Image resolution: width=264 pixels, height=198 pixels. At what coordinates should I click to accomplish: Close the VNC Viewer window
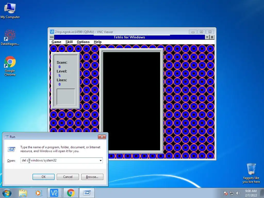click(210, 32)
